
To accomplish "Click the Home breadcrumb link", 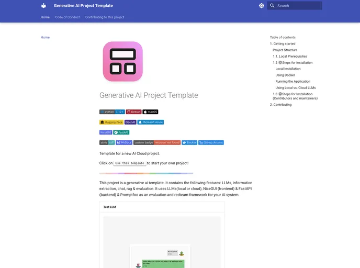I will [x=45, y=37].
